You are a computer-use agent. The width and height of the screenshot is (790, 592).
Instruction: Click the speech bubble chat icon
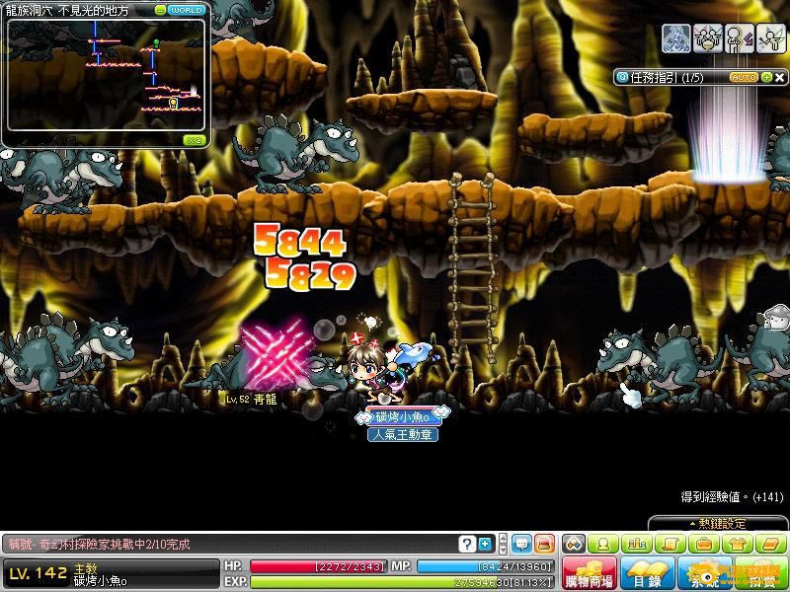[521, 544]
